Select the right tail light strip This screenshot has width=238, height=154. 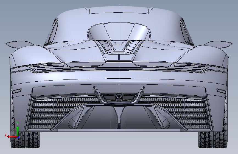[x=191, y=67]
